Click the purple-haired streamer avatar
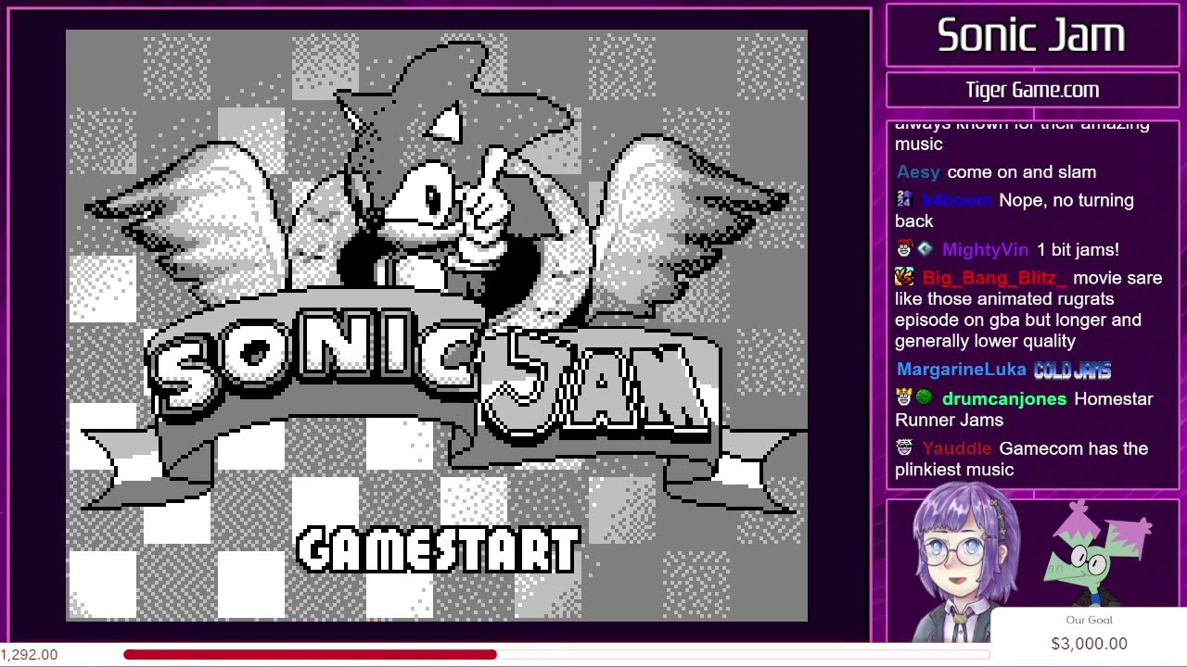Screen dimensions: 1187x667 point(964,563)
